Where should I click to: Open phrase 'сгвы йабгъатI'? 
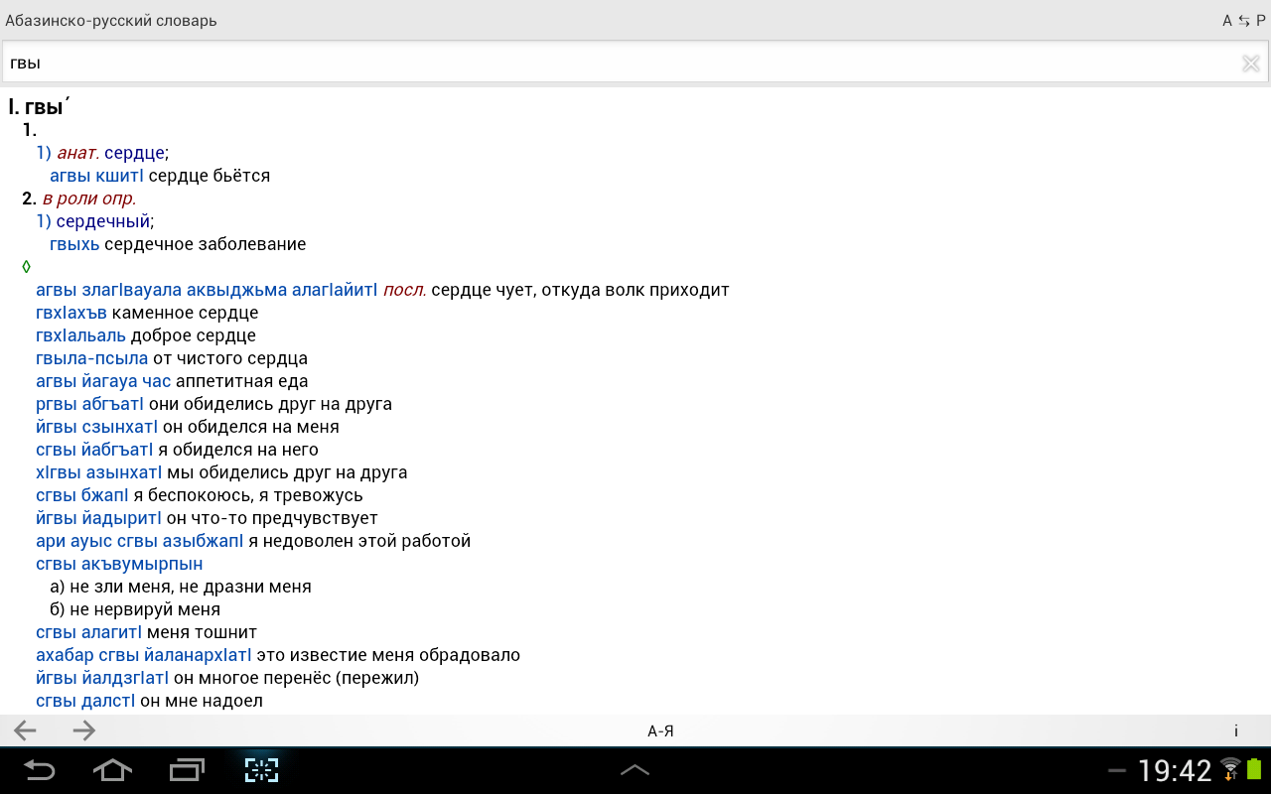(x=94, y=450)
